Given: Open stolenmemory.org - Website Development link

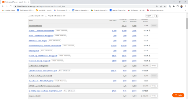Looking at the screenshot, I should pos(45,46).
